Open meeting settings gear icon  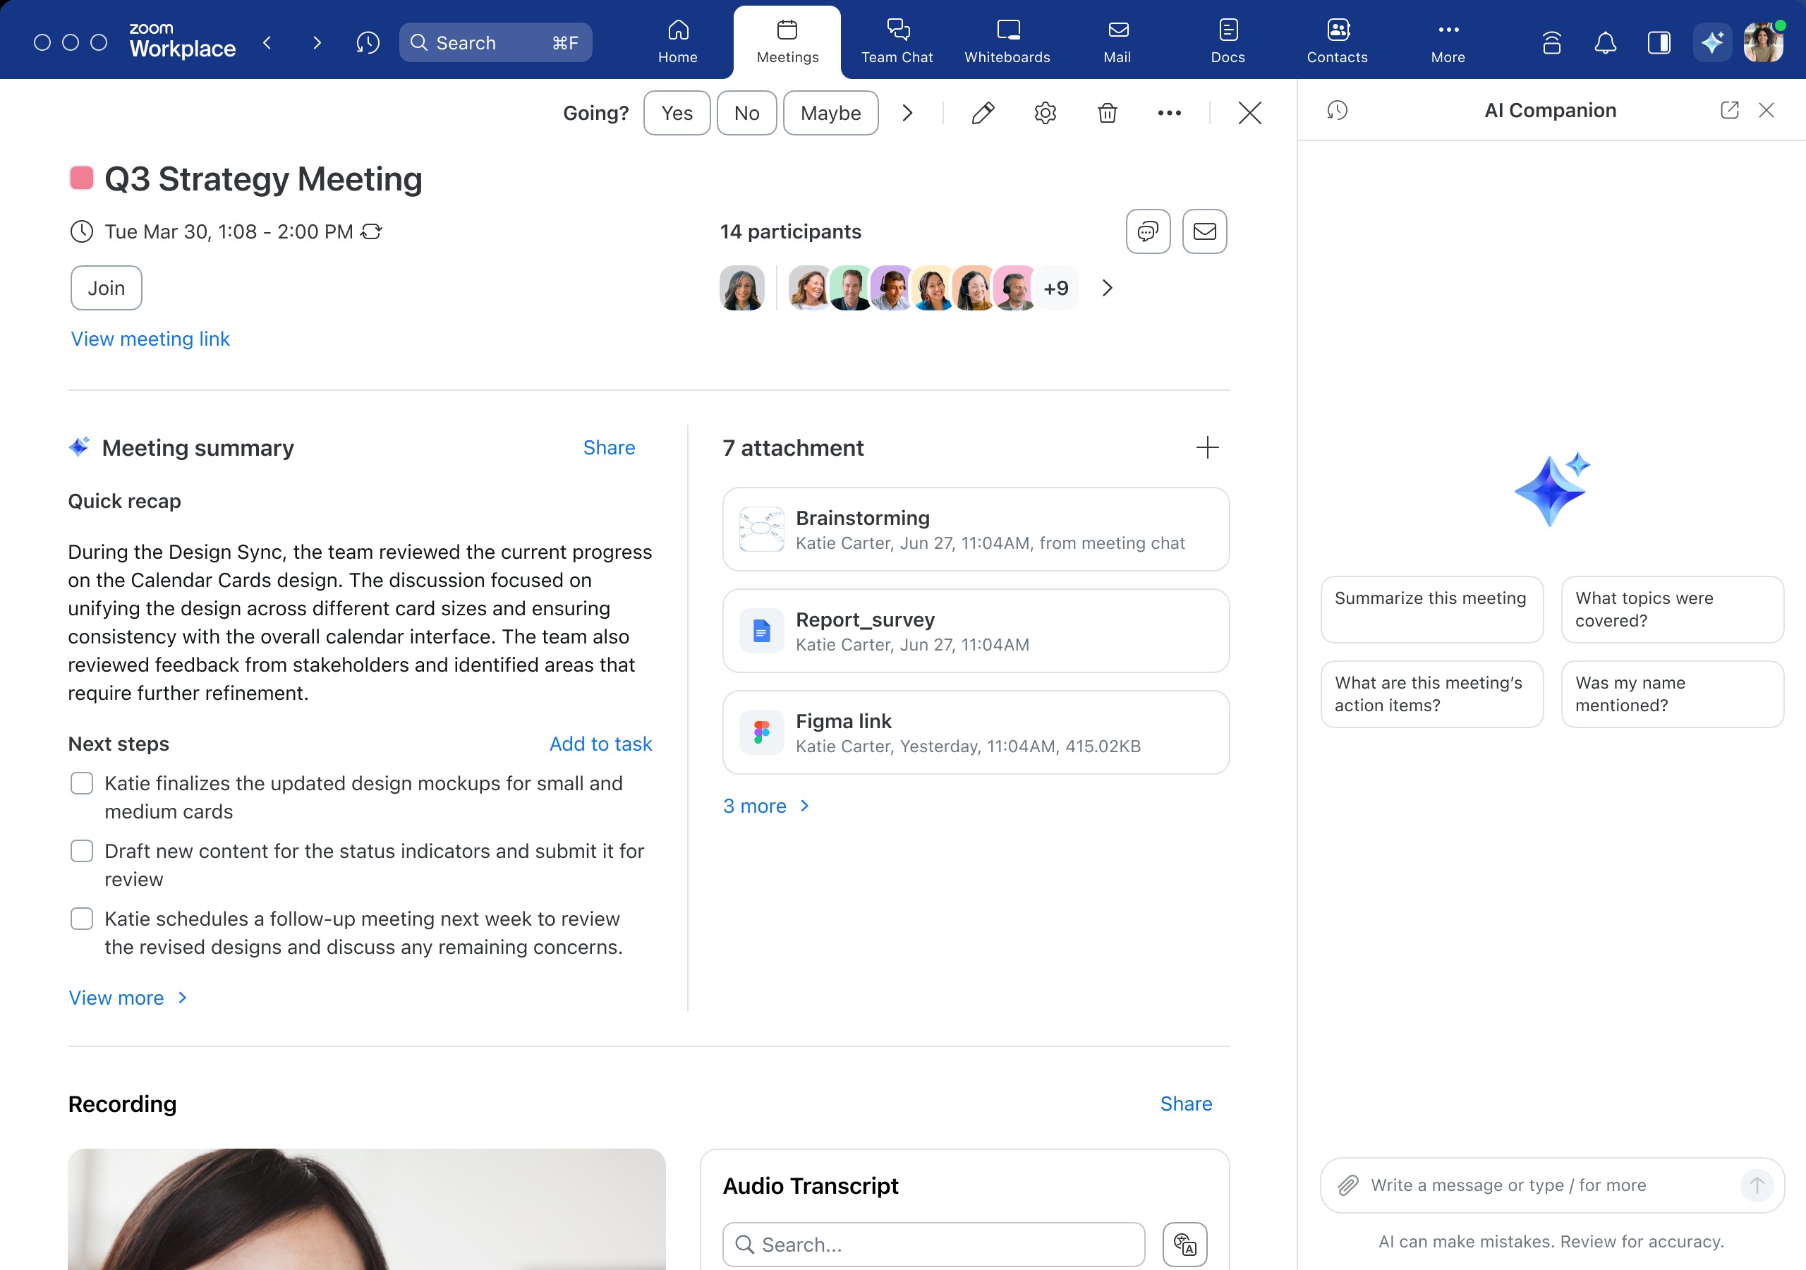[x=1045, y=114]
